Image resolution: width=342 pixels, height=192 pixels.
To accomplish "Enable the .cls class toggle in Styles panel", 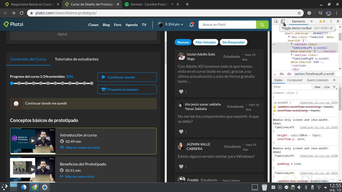I will pos(326,87).
